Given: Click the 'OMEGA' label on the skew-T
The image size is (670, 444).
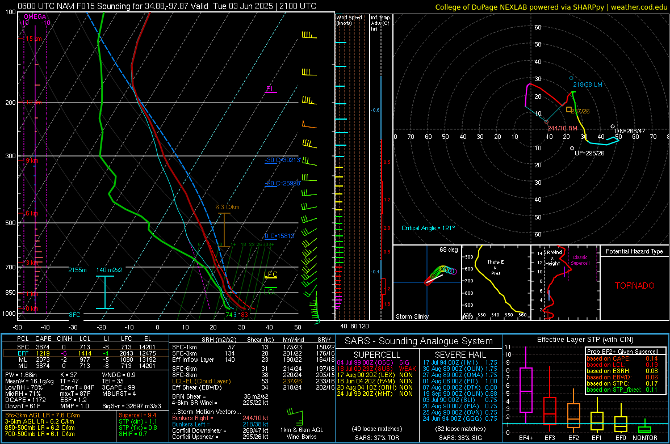Looking at the screenshot, I should click(35, 16).
